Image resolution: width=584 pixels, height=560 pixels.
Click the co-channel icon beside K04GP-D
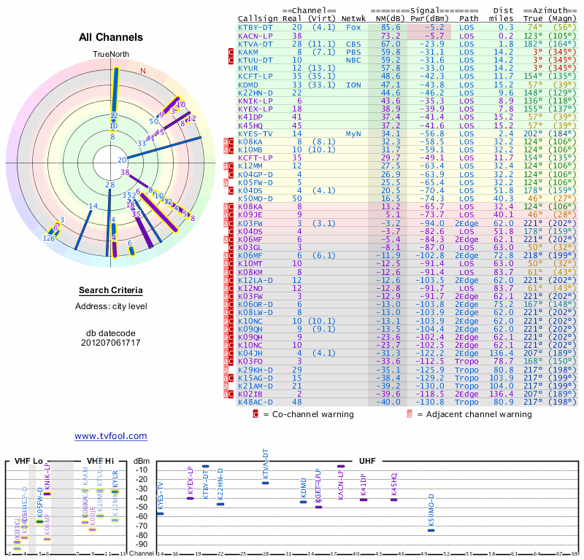pos(231,174)
